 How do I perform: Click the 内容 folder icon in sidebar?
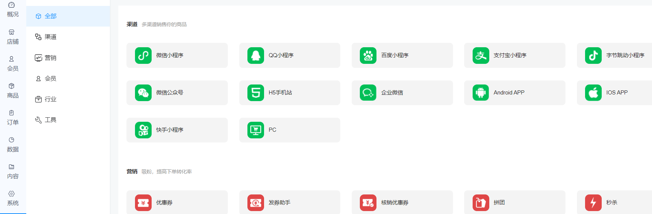tap(11, 167)
